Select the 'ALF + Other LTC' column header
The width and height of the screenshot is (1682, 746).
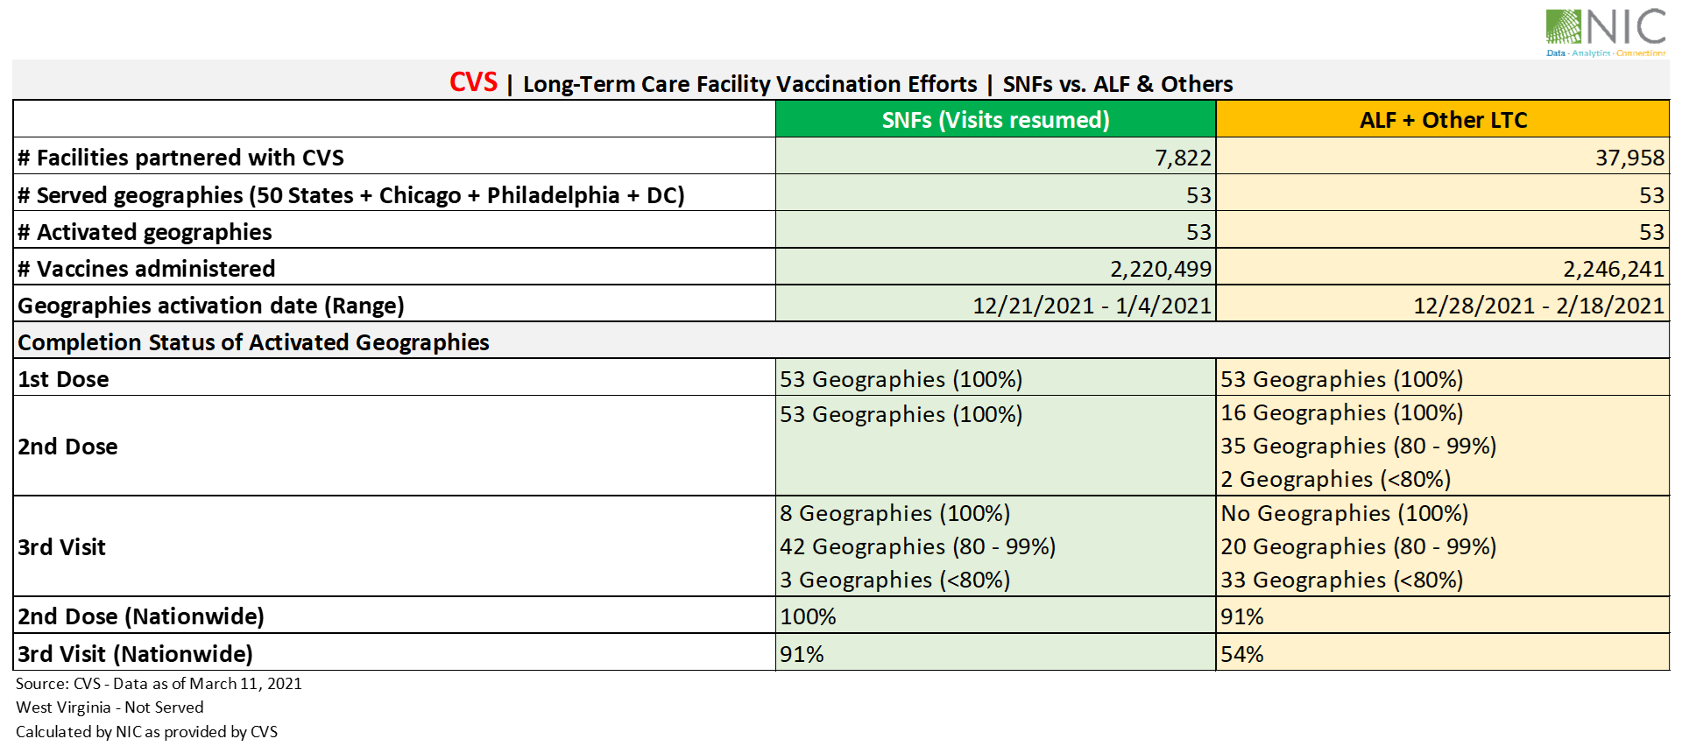1443,120
